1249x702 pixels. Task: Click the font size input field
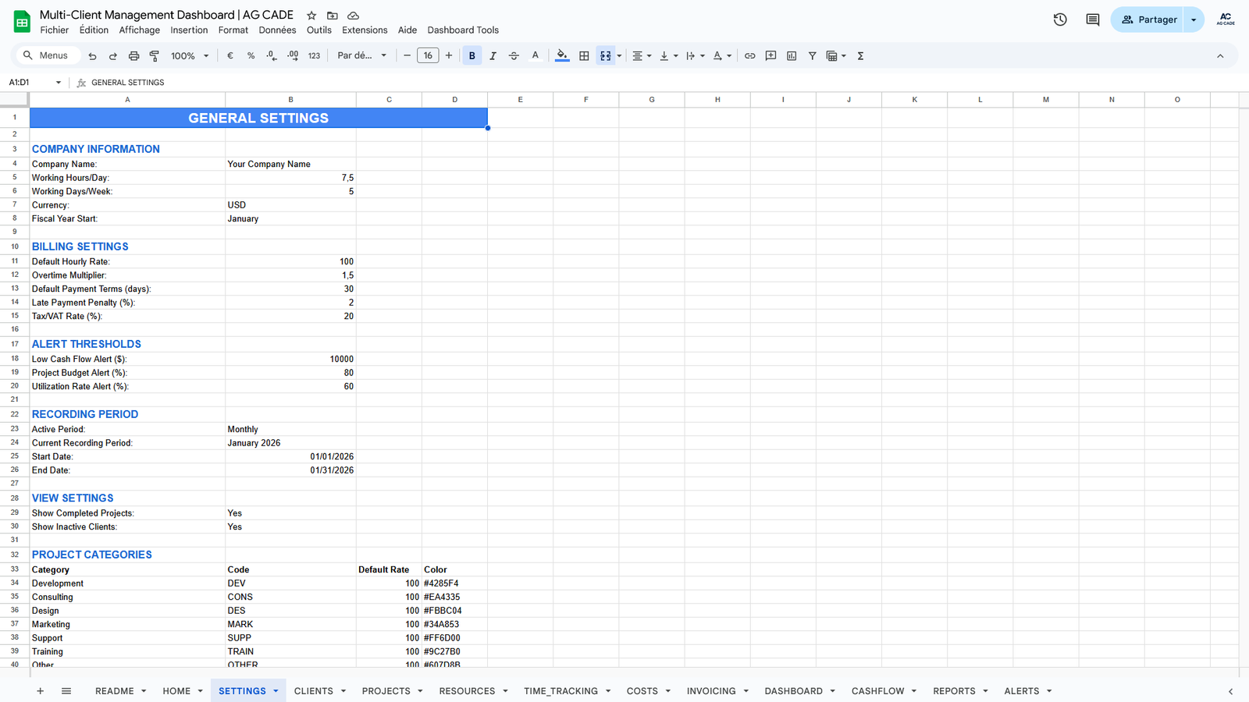coord(428,56)
